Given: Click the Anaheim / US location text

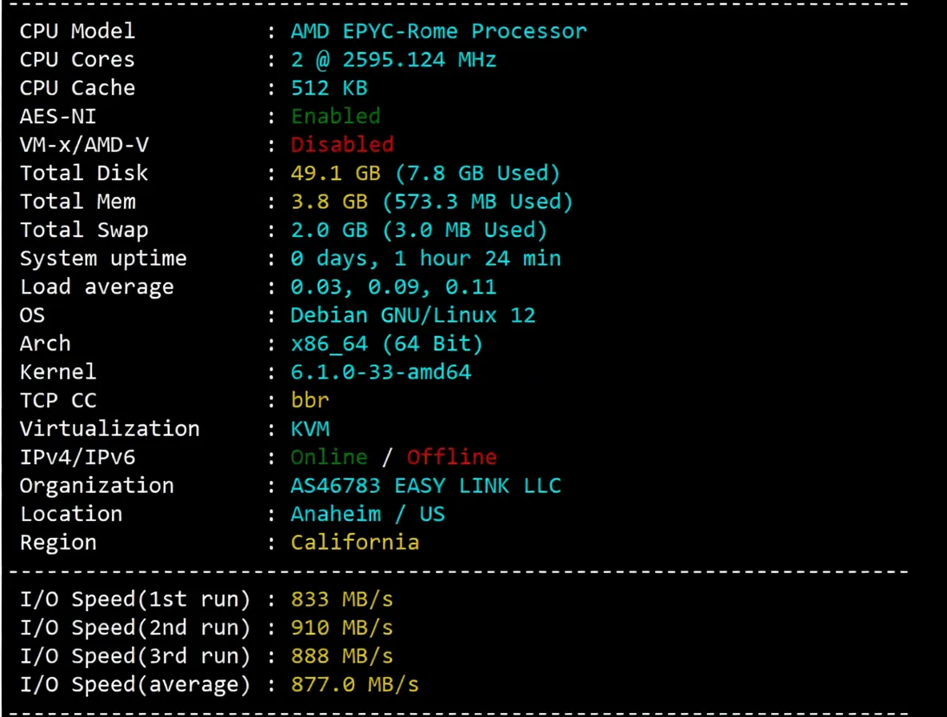Looking at the screenshot, I should 367,514.
